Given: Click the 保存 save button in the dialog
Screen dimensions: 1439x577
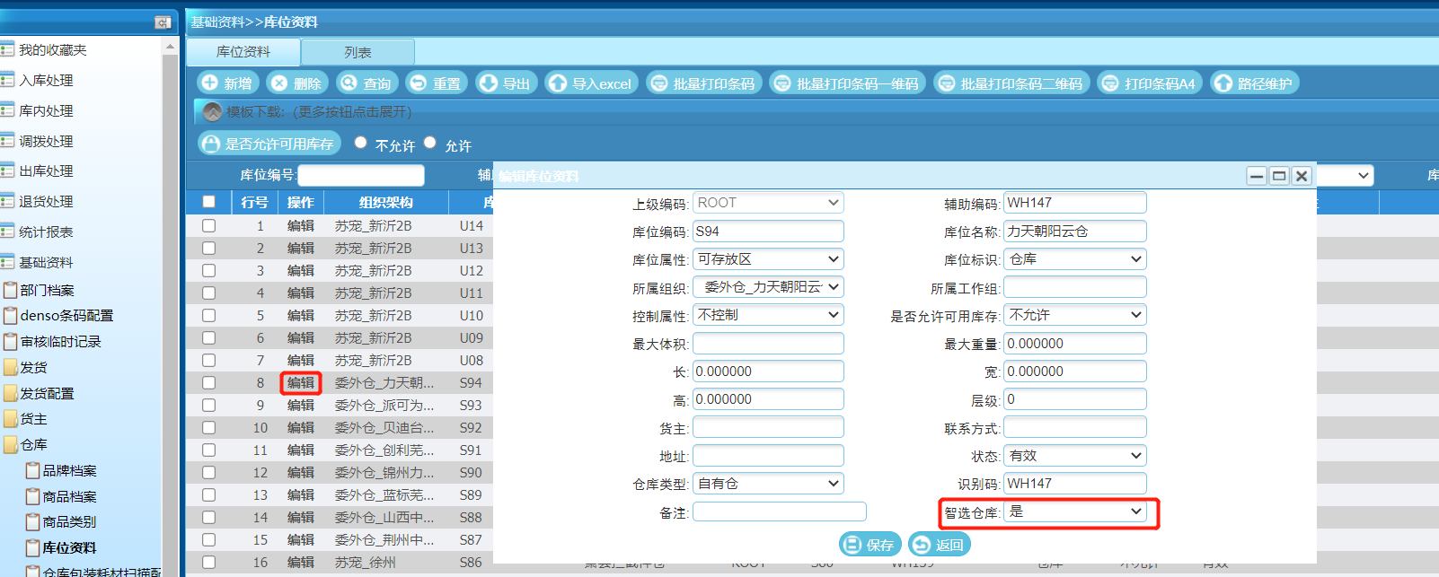Looking at the screenshot, I should pyautogui.click(x=870, y=544).
